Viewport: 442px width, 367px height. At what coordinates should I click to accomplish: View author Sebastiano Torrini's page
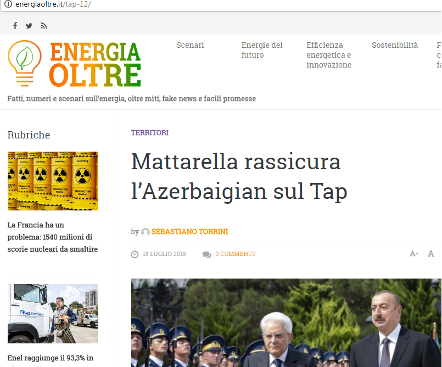pos(189,232)
